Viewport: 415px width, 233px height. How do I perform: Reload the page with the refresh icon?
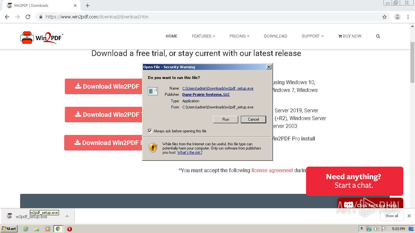pyautogui.click(x=28, y=17)
